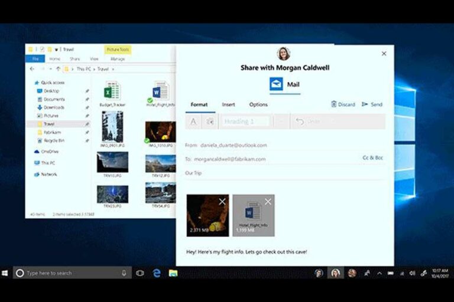Viewport: 454px width, 302px height.
Task: Open the My People icon in taskbar
Action: 367,273
